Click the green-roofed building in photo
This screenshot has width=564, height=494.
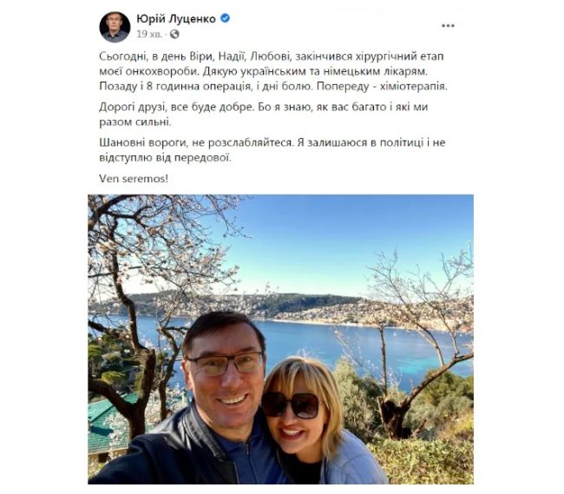click(108, 425)
